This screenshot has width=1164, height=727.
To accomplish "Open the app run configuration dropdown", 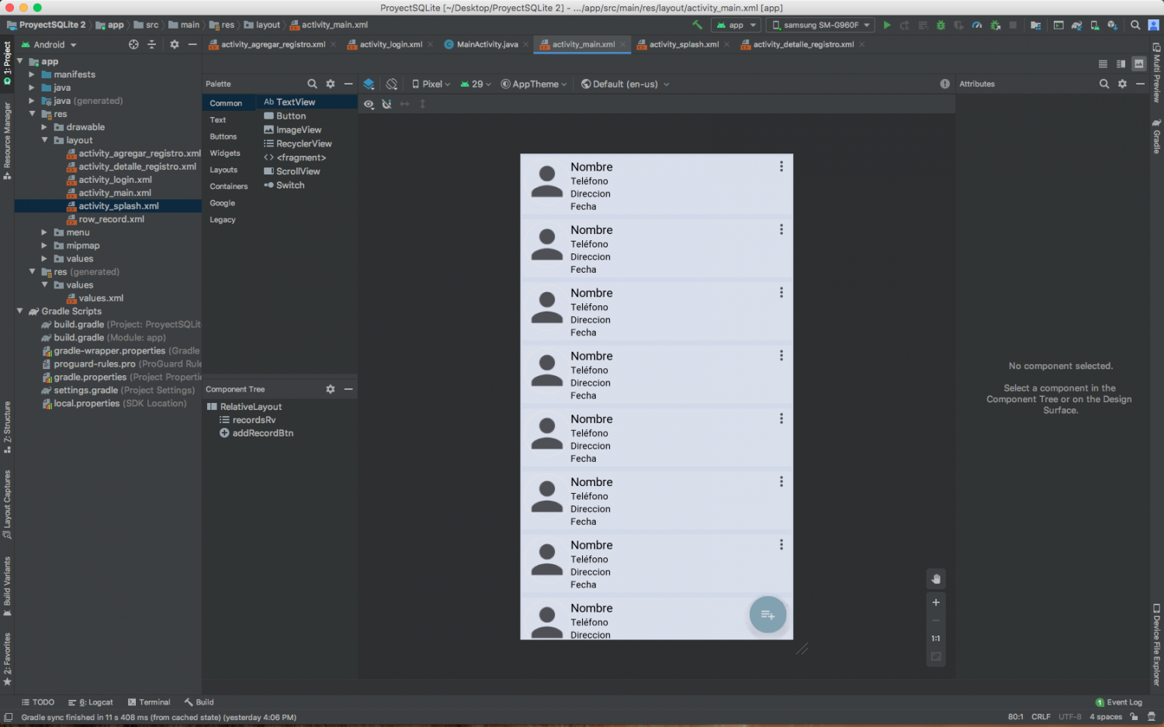I will tap(736, 25).
